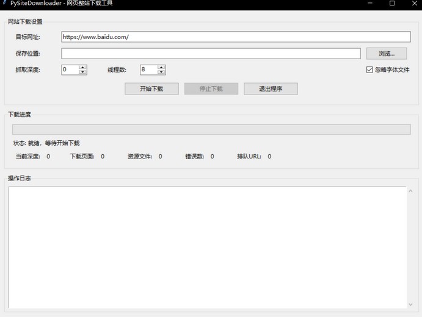Click the 浏览... browse button
Screen dimensions: 422x317
[387, 54]
